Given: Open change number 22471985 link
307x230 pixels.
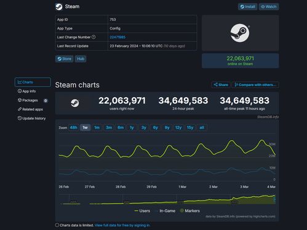Looking at the screenshot, I should pos(118,37).
